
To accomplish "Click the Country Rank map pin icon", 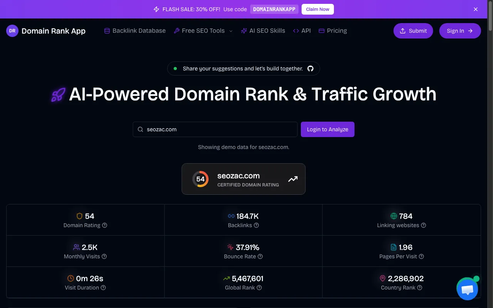I will 382,278.
